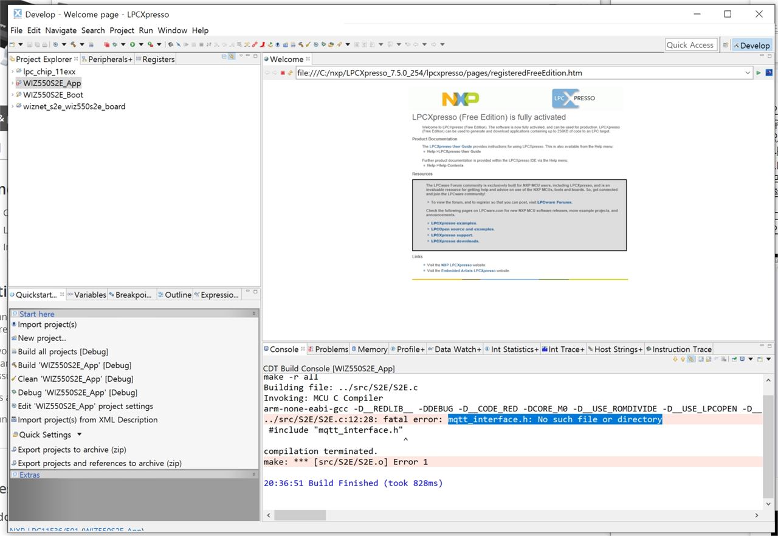Close the Welcome tab with its X
Viewport: 778px width, 536px height.
pos(308,59)
